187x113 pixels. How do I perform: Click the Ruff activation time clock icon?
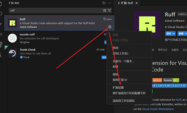(x=105, y=19)
